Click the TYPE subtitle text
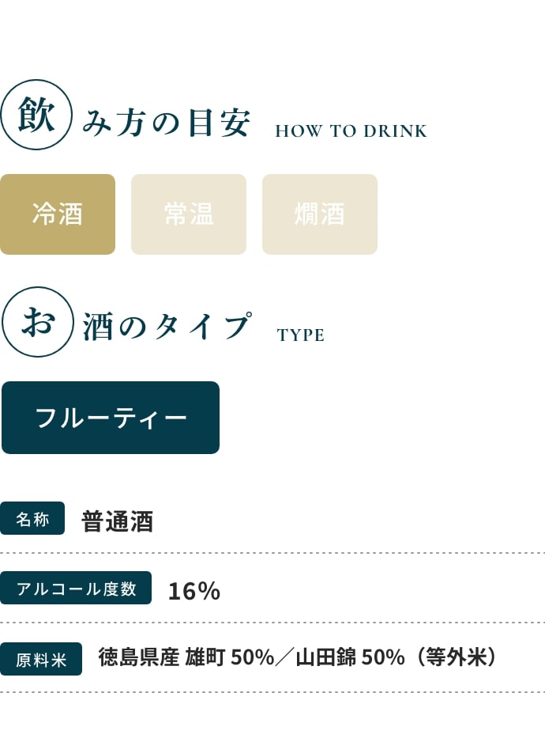This screenshot has width=545, height=742. click(301, 335)
